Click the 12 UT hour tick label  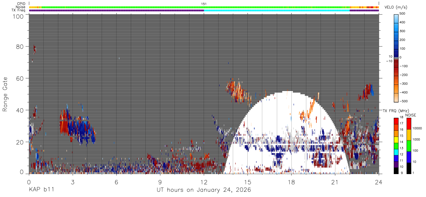click(x=204, y=182)
